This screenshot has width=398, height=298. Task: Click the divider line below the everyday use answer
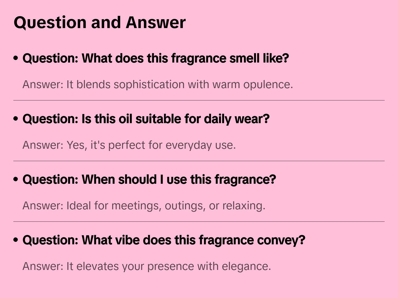[x=199, y=161]
